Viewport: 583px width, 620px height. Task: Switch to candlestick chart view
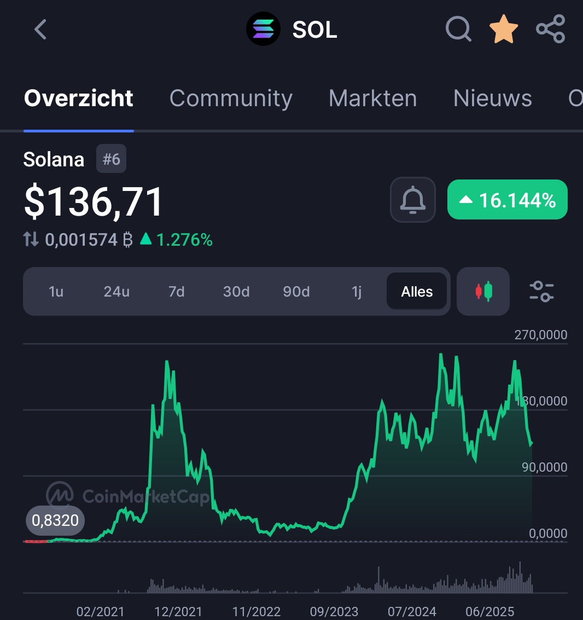click(483, 292)
